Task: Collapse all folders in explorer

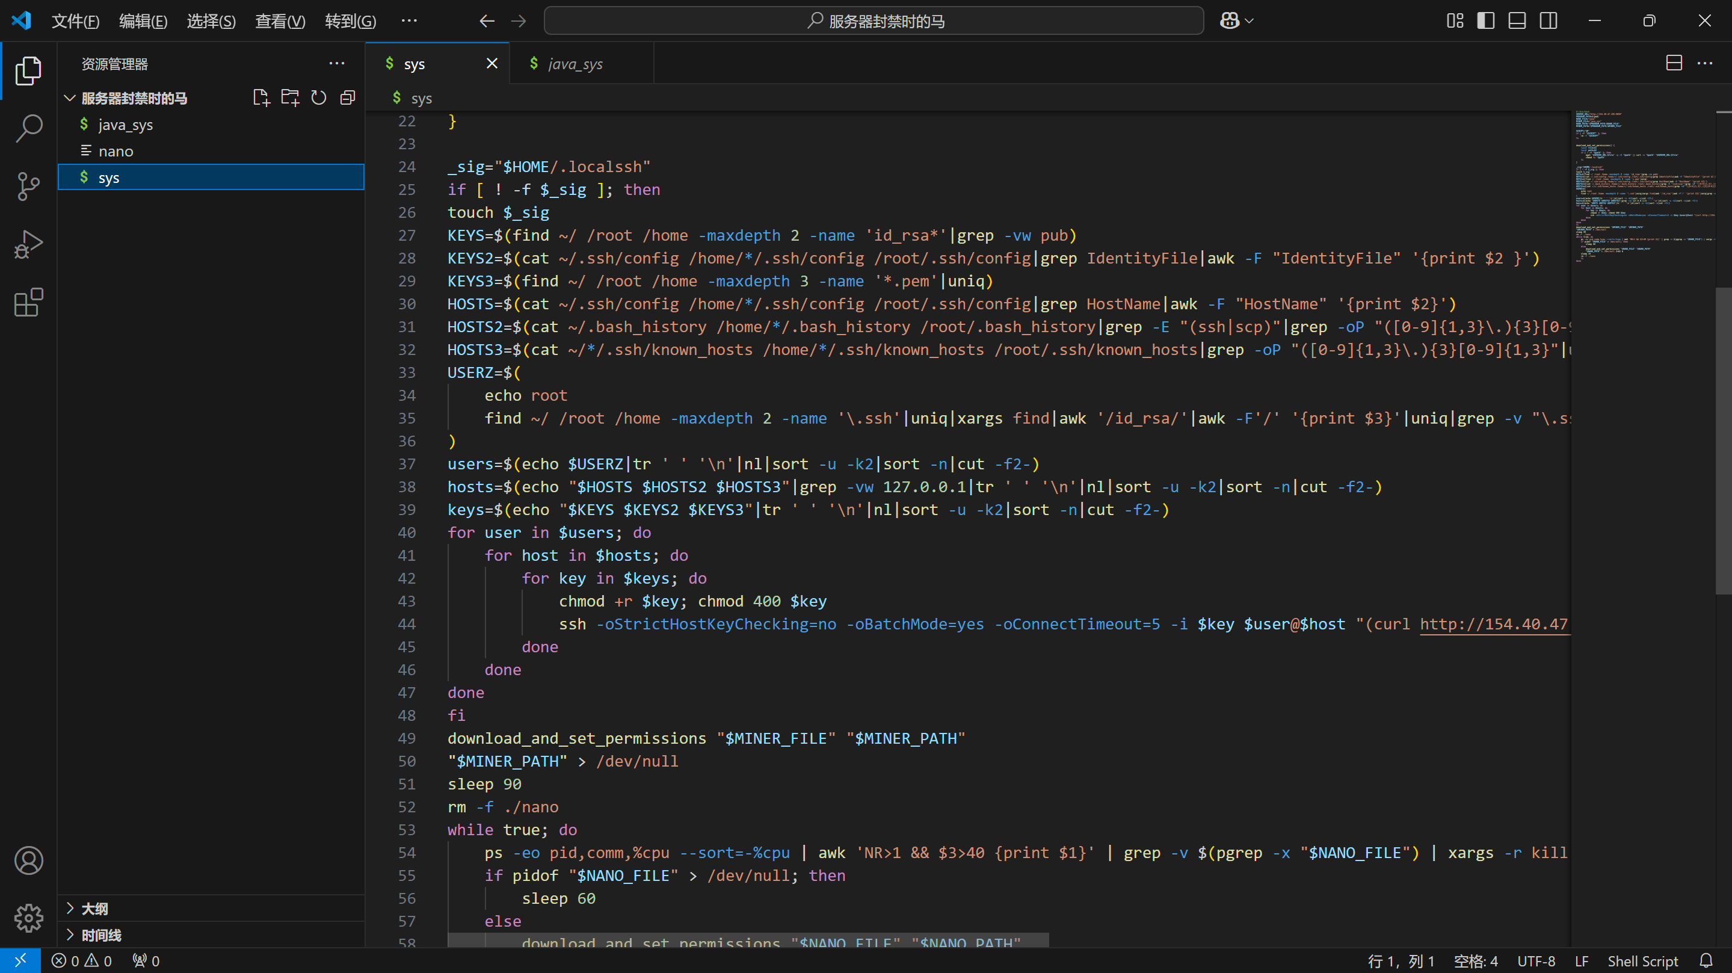Action: tap(348, 98)
